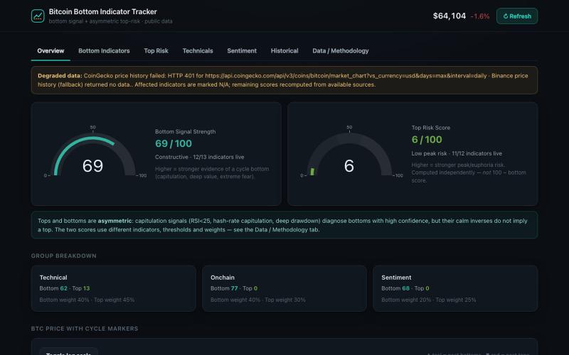Click 'Low peak risk · 11/12 indicators live'
The width and height of the screenshot is (569, 355).
pos(457,153)
